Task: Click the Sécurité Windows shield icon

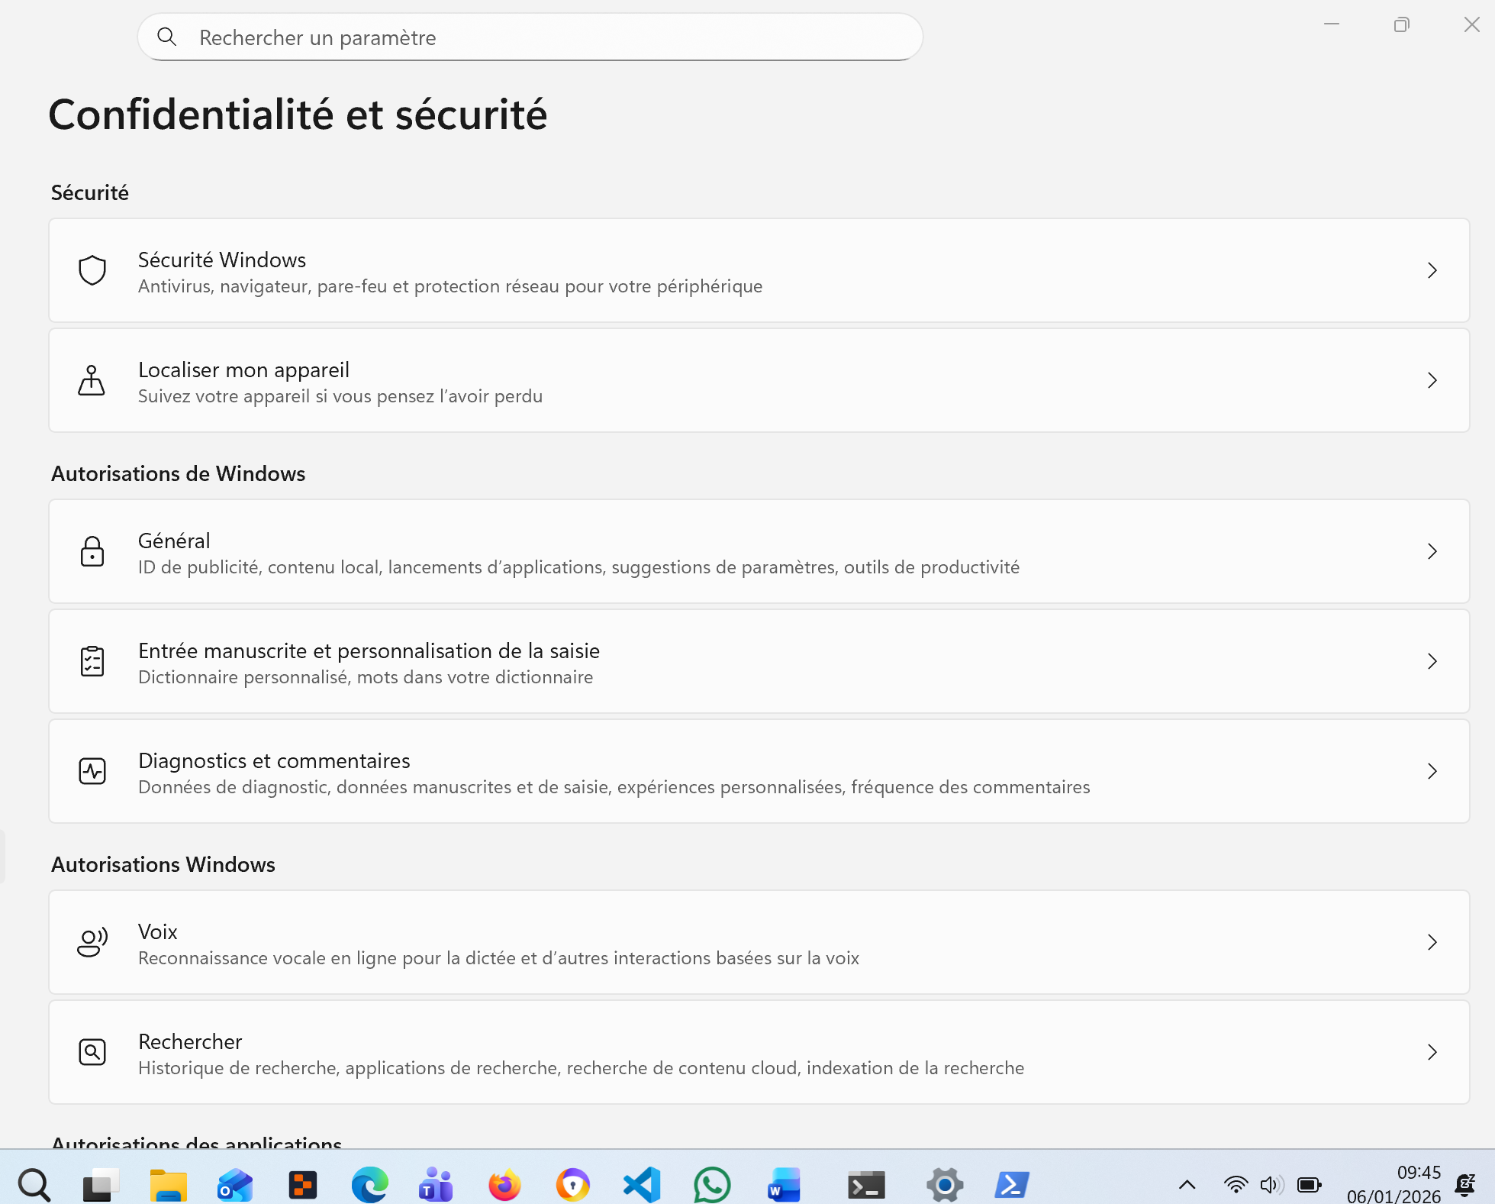Action: click(92, 270)
